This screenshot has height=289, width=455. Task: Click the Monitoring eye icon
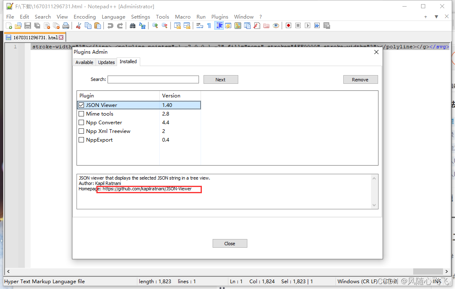[x=276, y=26]
